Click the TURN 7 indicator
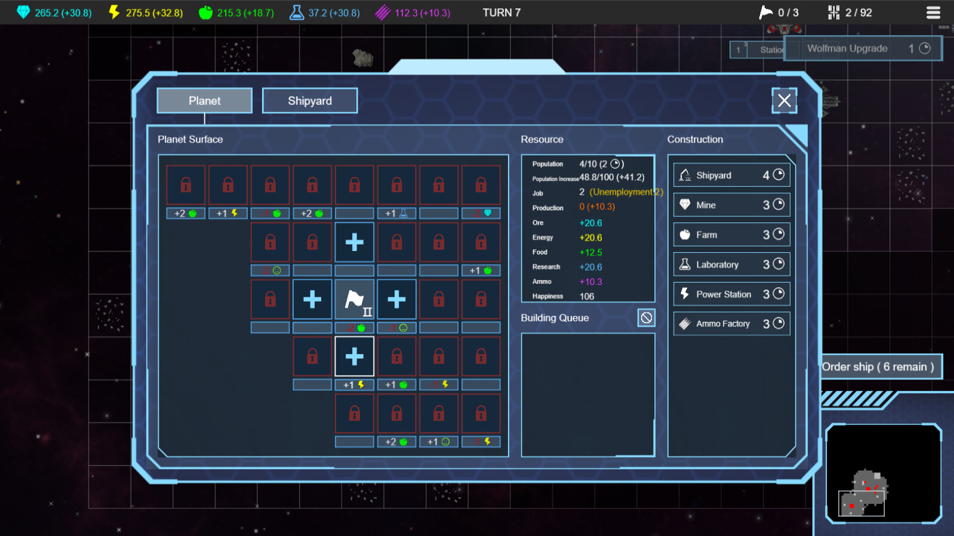Viewport: 954px width, 536px height. [501, 13]
